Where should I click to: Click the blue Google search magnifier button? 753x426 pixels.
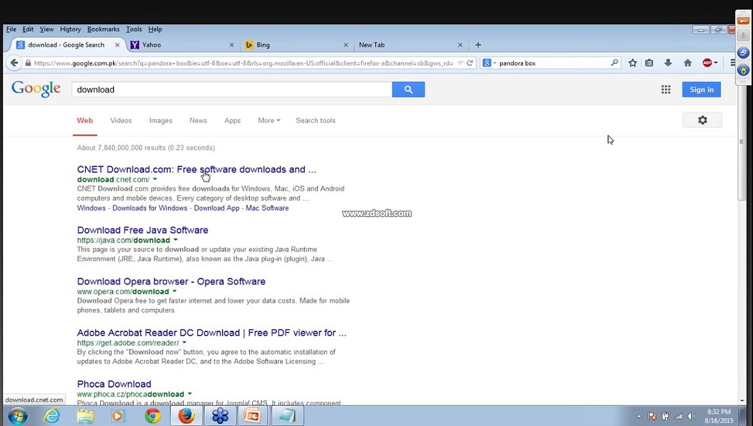tap(408, 89)
